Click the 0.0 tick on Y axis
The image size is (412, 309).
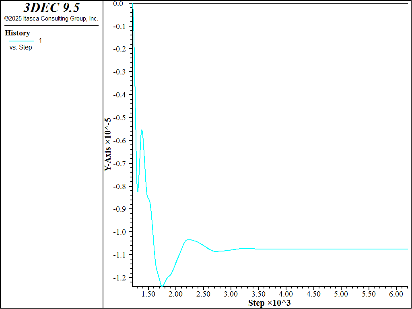click(118, 3)
